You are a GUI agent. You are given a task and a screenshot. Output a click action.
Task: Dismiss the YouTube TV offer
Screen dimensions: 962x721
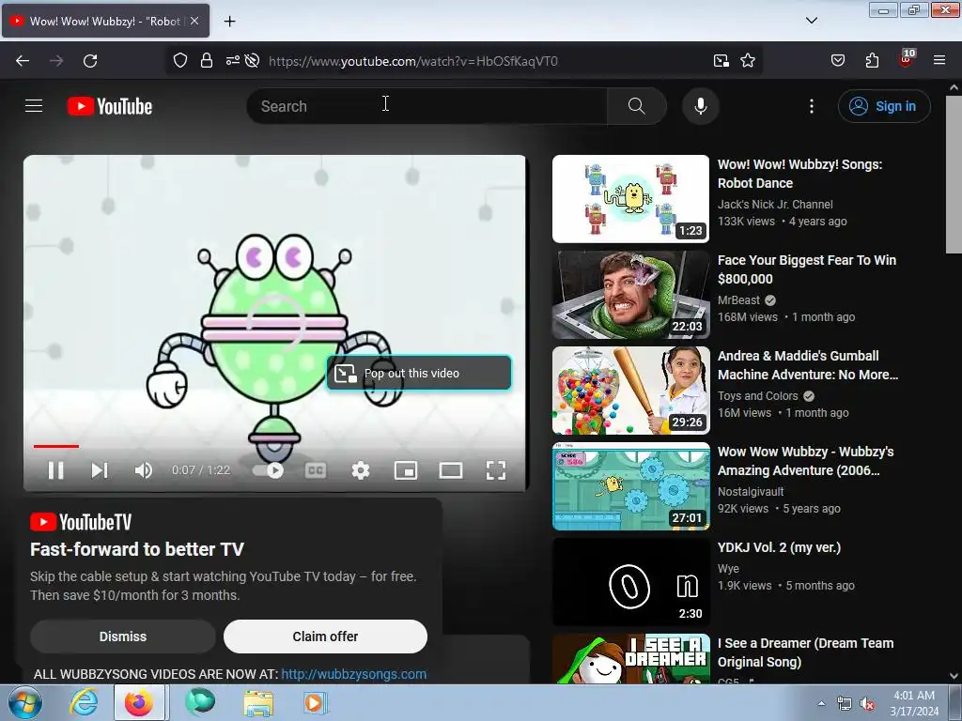pyautogui.click(x=123, y=637)
